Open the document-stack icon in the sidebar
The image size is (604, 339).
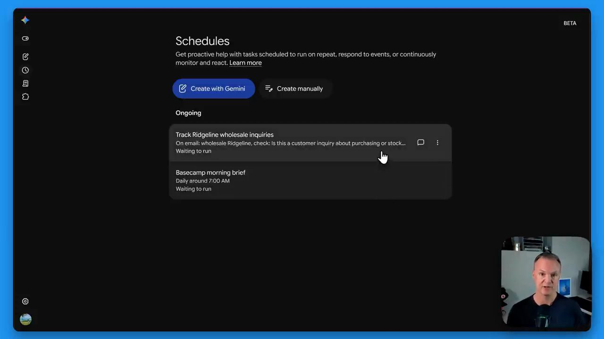pos(25,83)
